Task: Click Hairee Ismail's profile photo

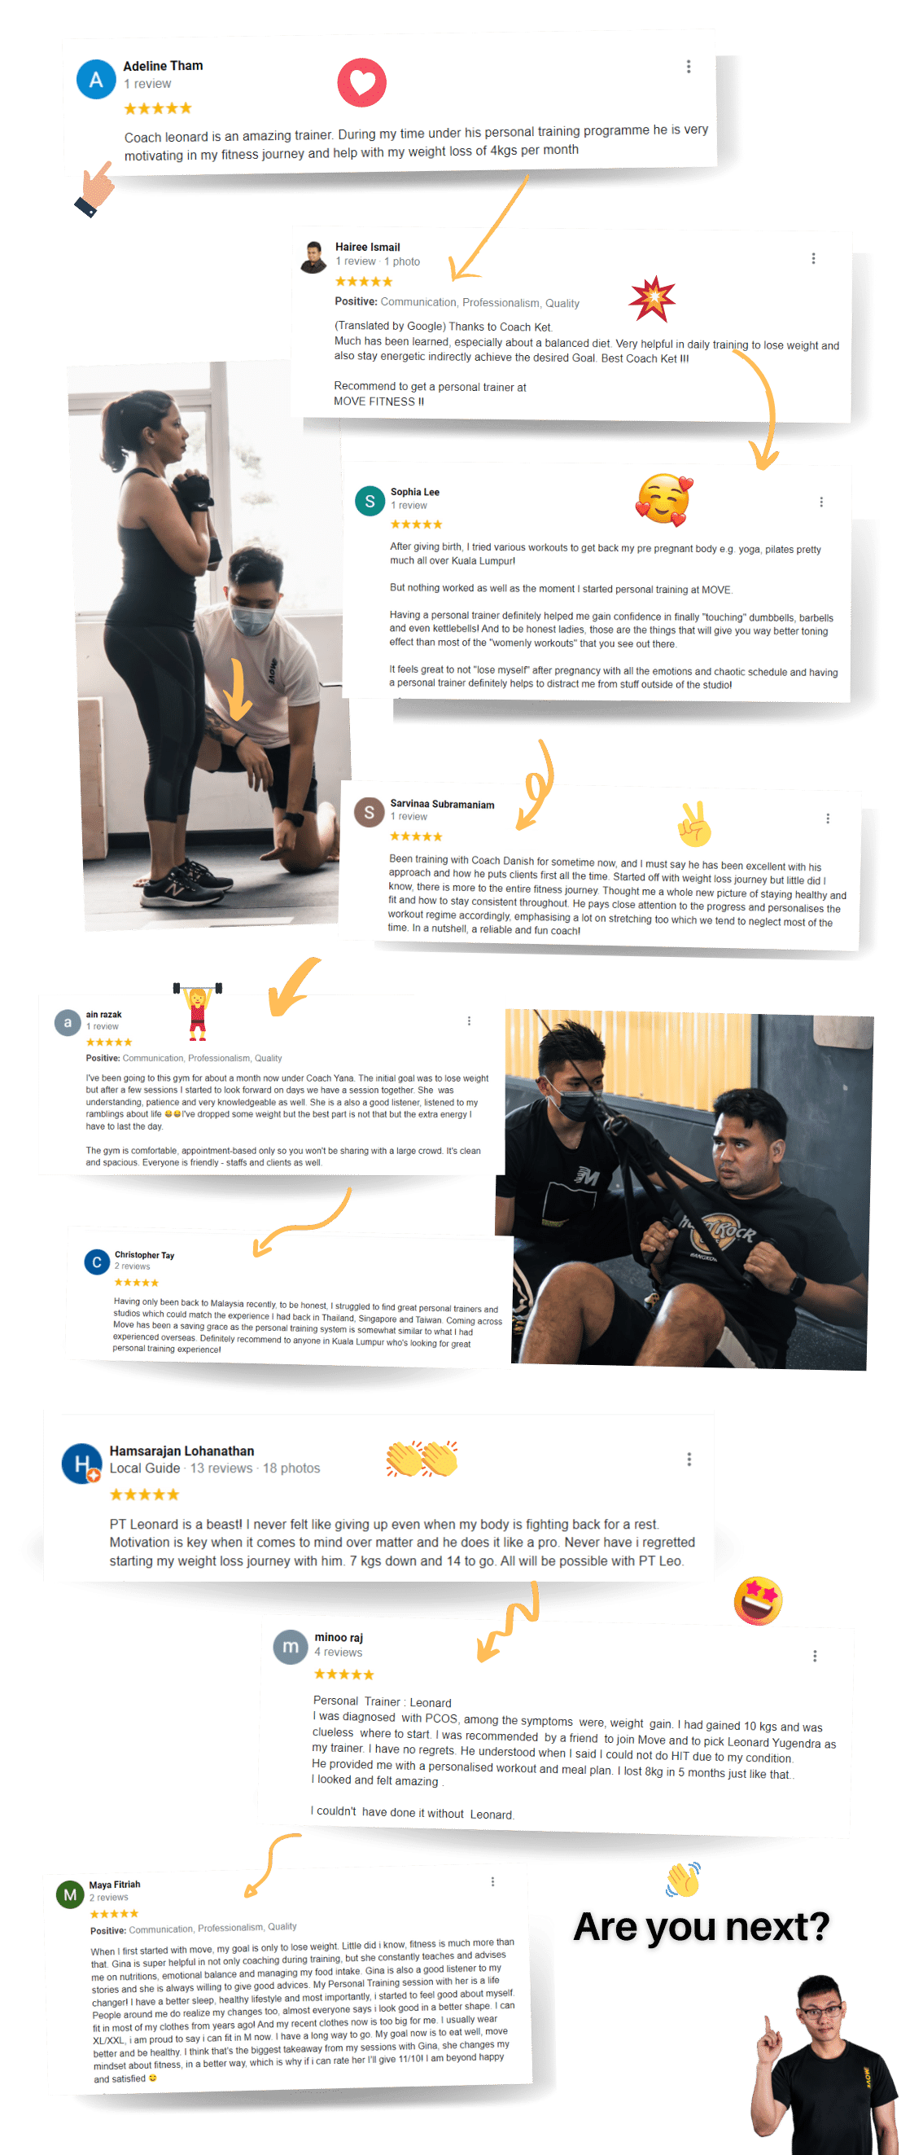Action: (x=313, y=257)
